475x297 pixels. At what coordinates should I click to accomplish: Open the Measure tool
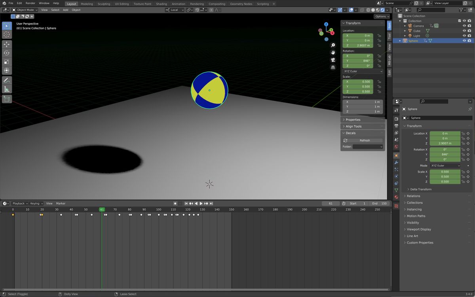6,89
